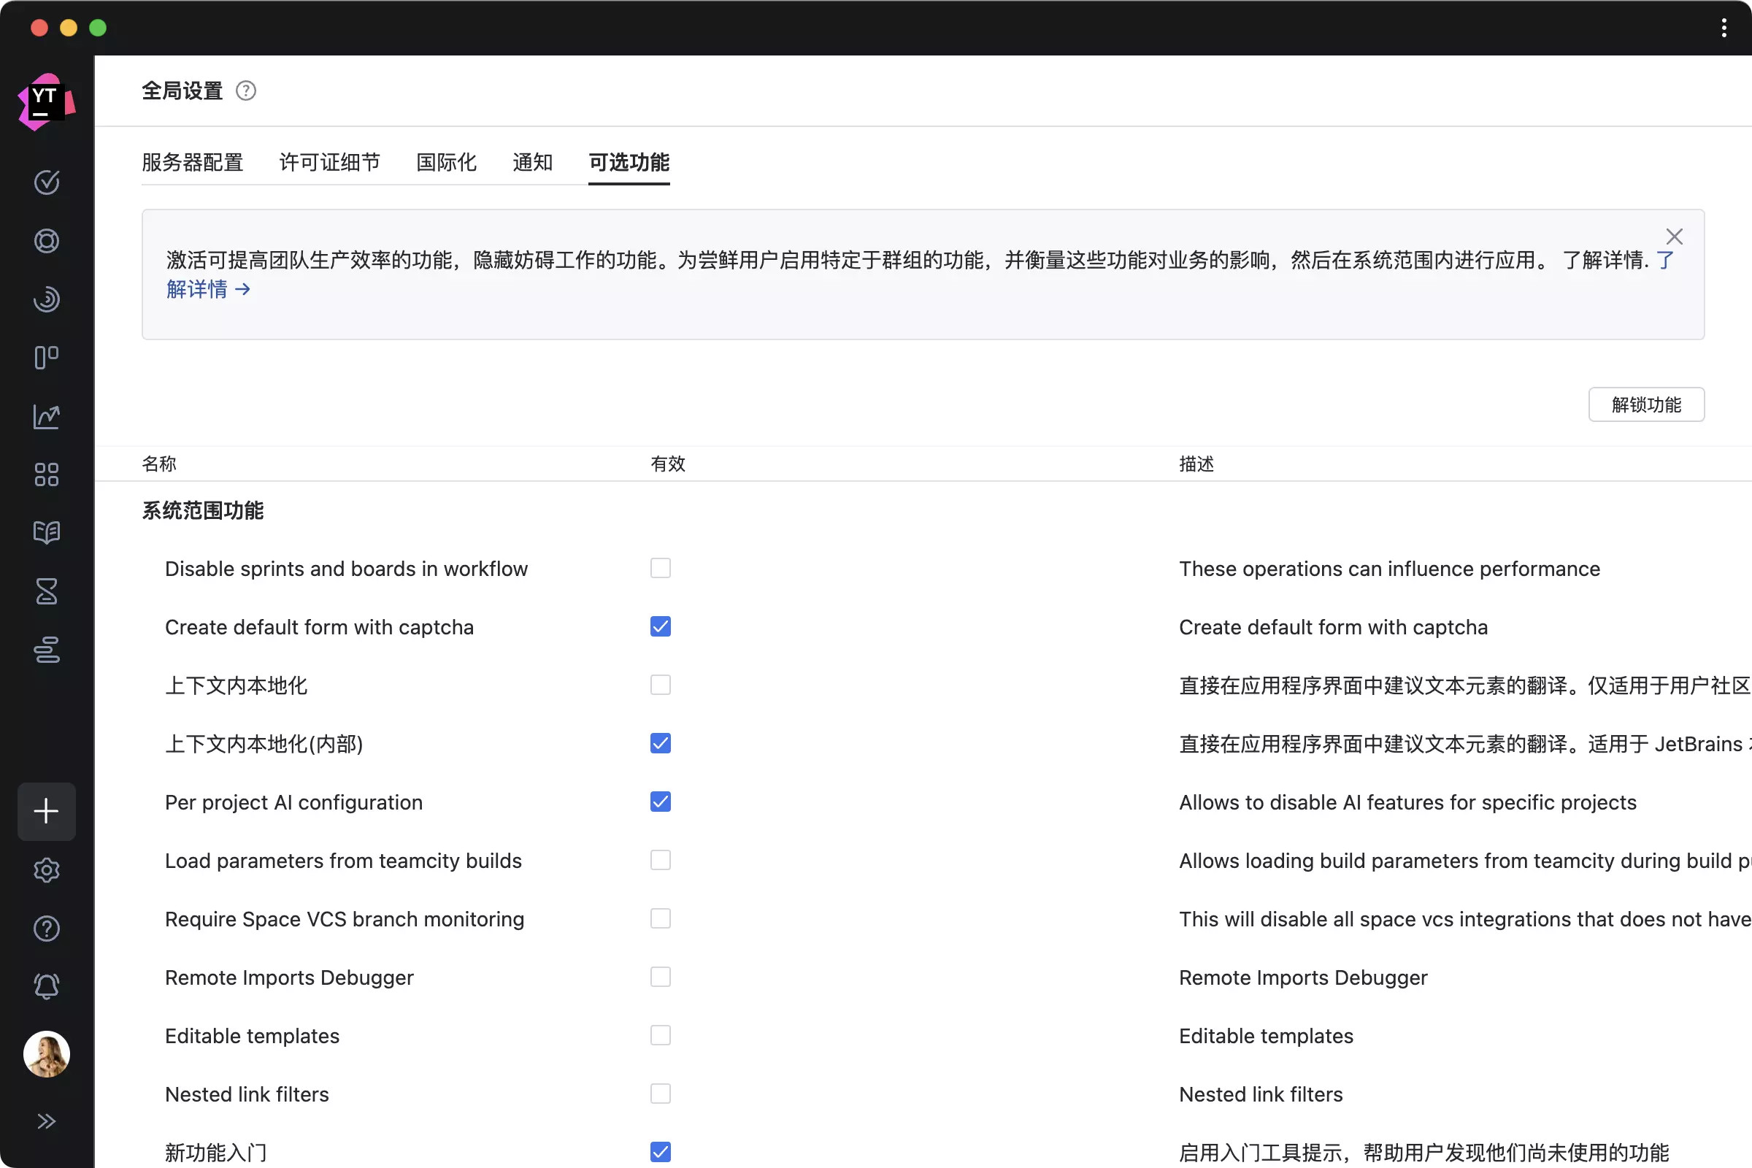
Task: Click the plus create button in sidebar
Action: 46,811
